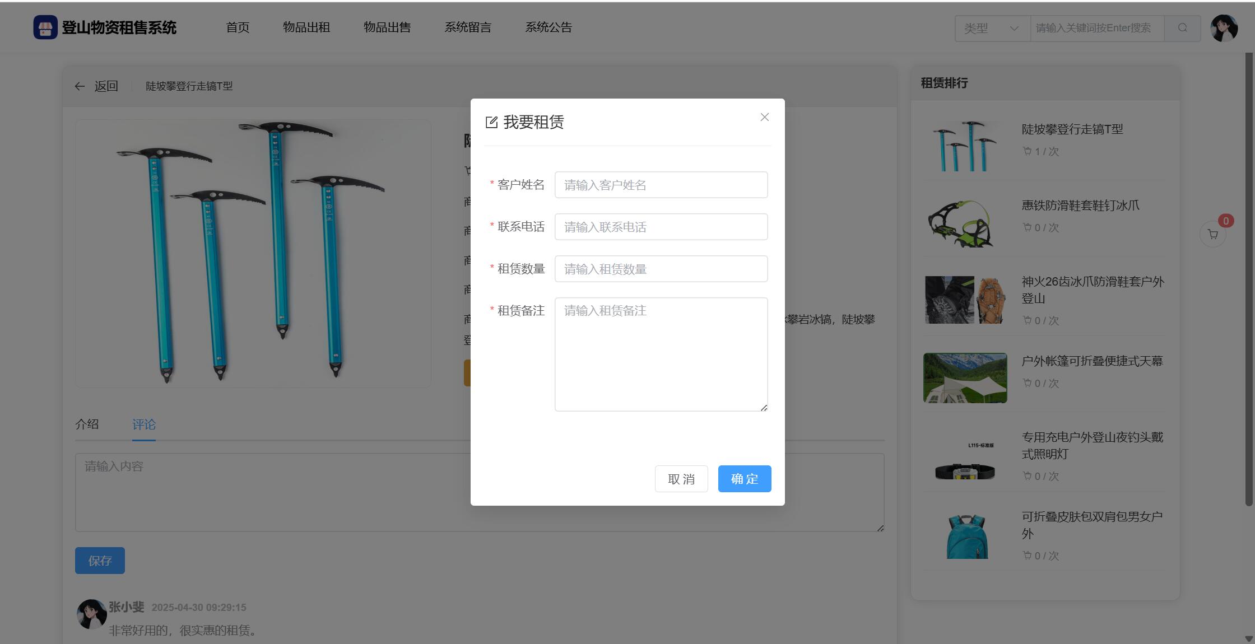This screenshot has width=1255, height=644.
Task: Click the 登山物资租售系统 logo icon
Action: (45, 27)
